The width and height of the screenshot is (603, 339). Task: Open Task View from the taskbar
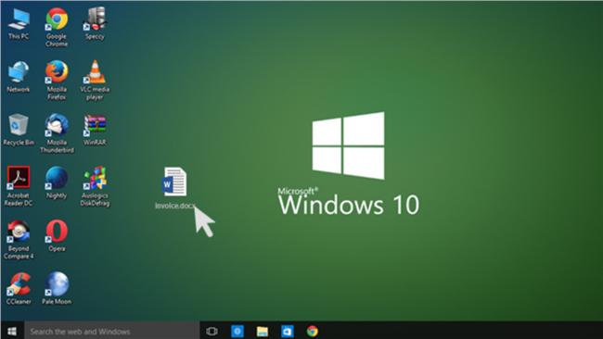coord(212,331)
